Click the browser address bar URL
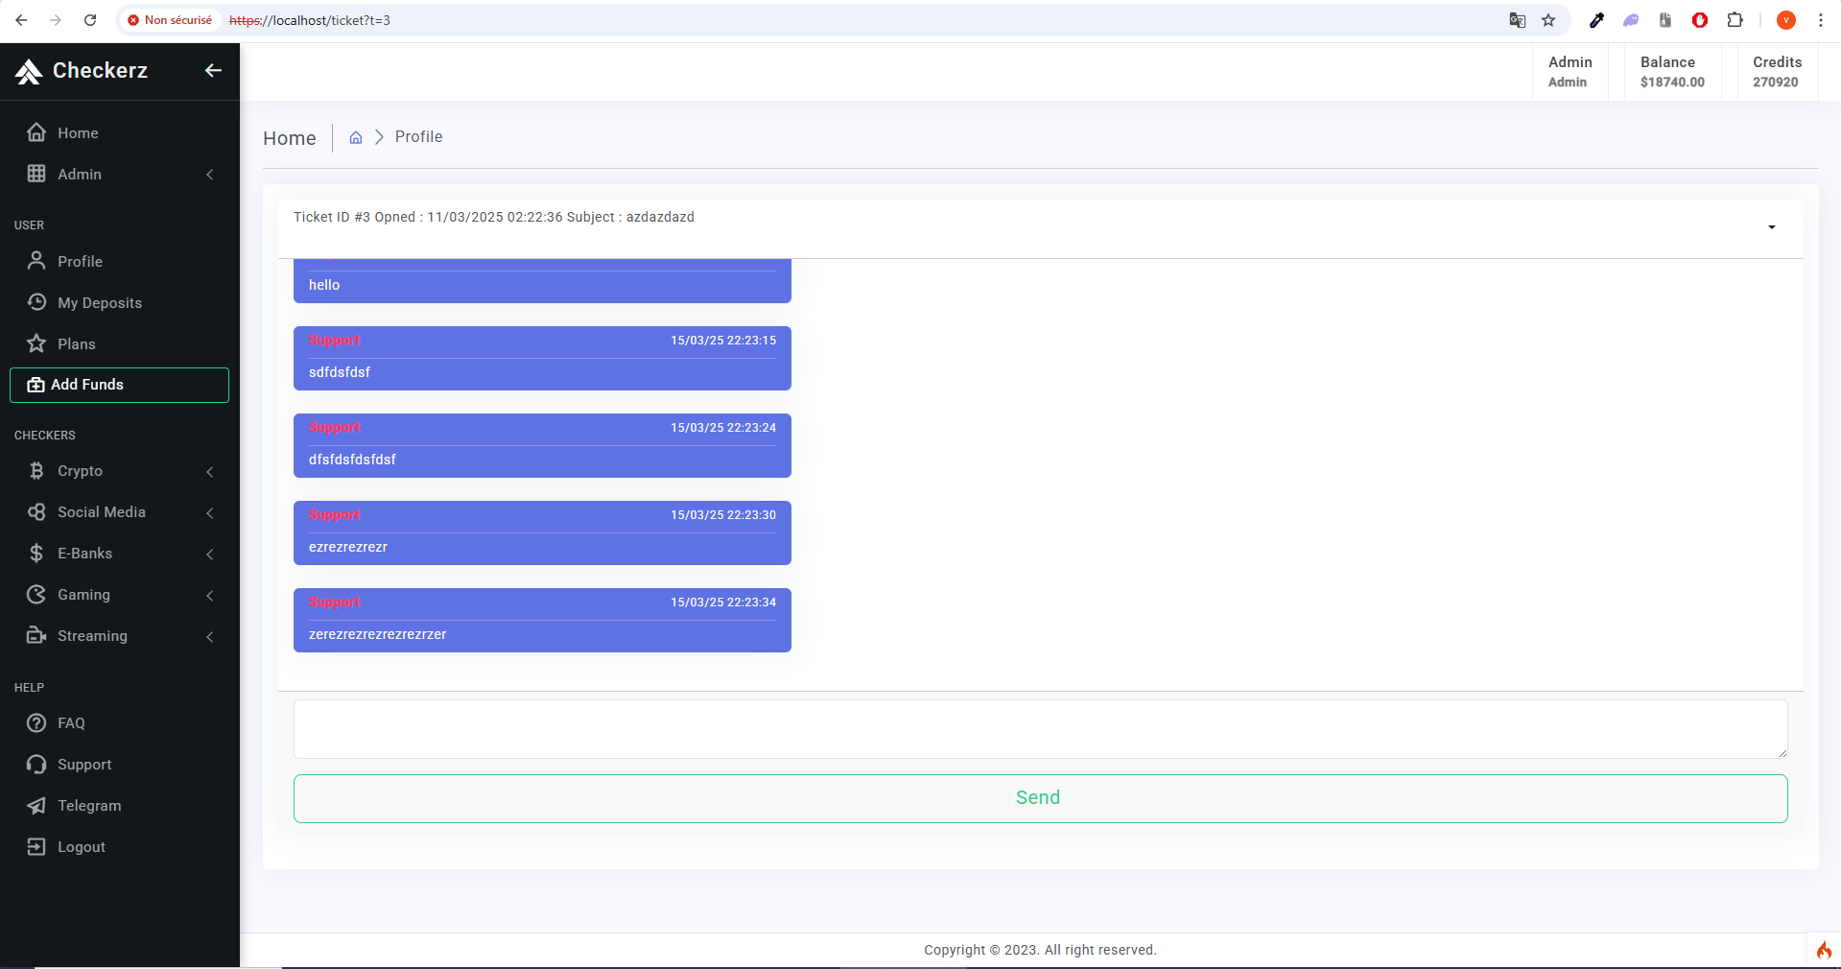Screen dimensions: 1841x969 (x=310, y=20)
